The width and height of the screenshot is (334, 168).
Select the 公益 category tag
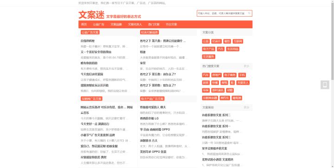206,41
